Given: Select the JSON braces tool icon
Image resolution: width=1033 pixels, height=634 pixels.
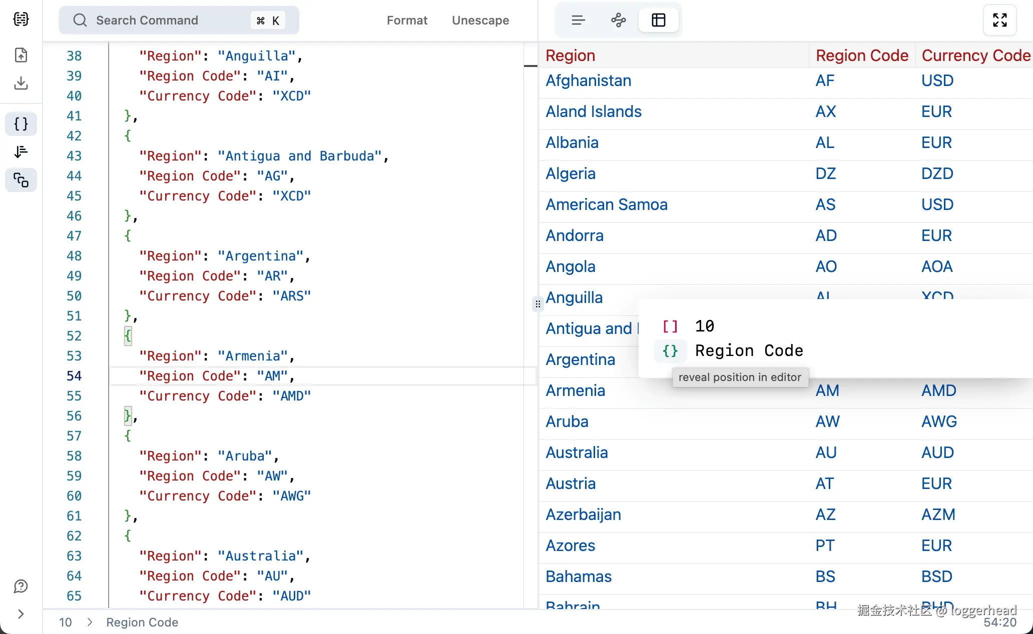Looking at the screenshot, I should (x=21, y=124).
